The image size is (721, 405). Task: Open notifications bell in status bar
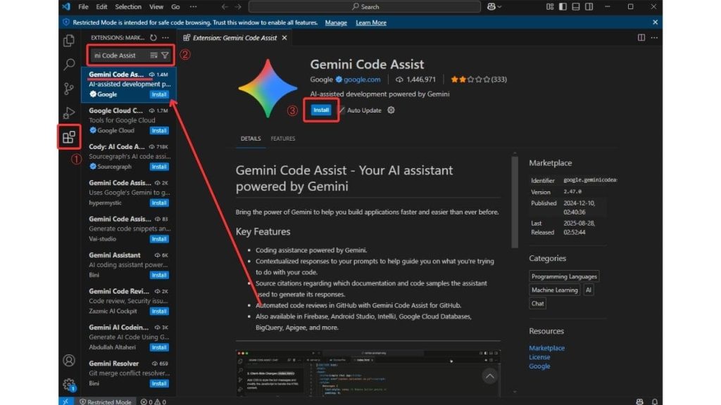(x=654, y=401)
